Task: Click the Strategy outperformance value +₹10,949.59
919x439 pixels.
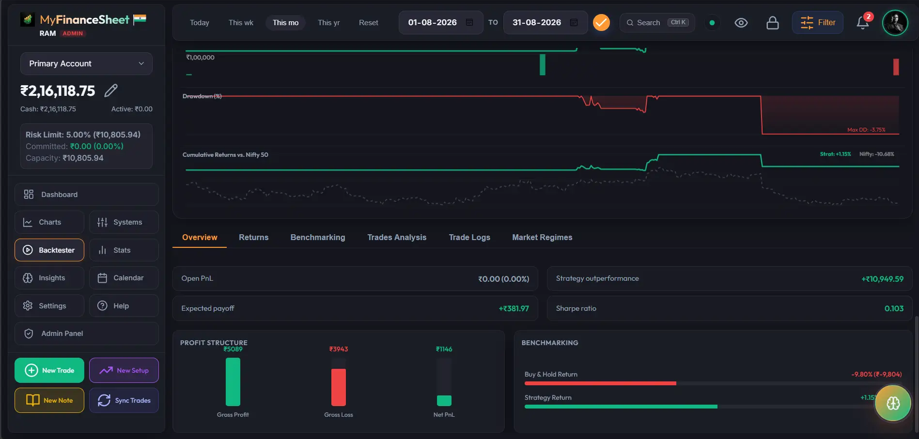Action: 882,279
